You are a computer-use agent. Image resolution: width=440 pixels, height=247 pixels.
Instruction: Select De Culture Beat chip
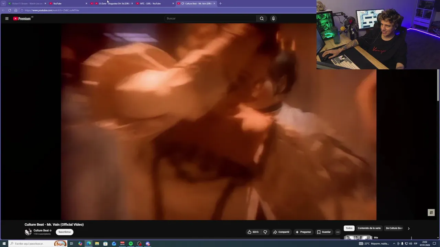click(394, 228)
